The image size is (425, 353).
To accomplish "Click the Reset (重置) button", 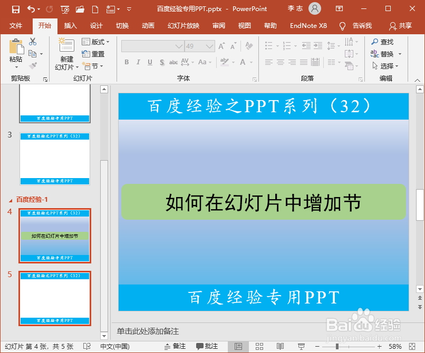I will [x=93, y=54].
